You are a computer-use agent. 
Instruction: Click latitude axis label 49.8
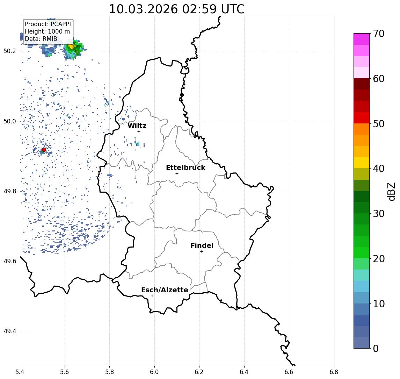[9, 191]
